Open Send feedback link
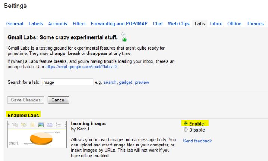The image size is (268, 161). click(197, 141)
